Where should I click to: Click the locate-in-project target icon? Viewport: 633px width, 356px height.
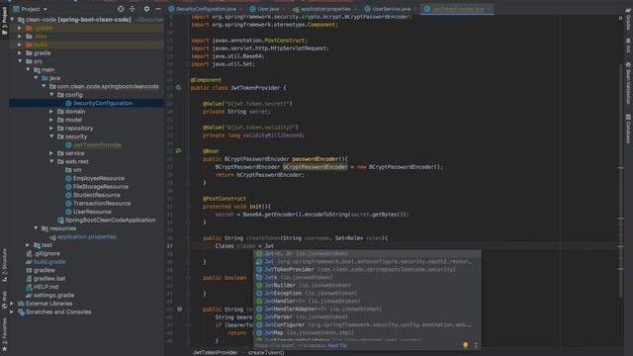(121, 9)
